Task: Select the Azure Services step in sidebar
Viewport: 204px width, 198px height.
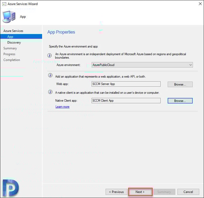Action: point(13,31)
